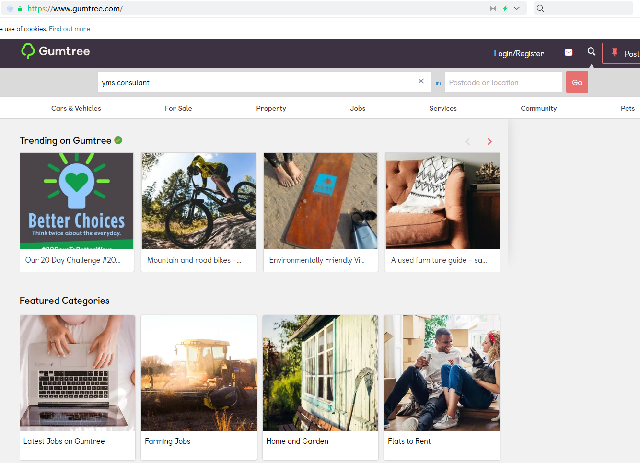This screenshot has height=463, width=640.
Task: Open the Mountain and road bikes article
Action: (198, 212)
